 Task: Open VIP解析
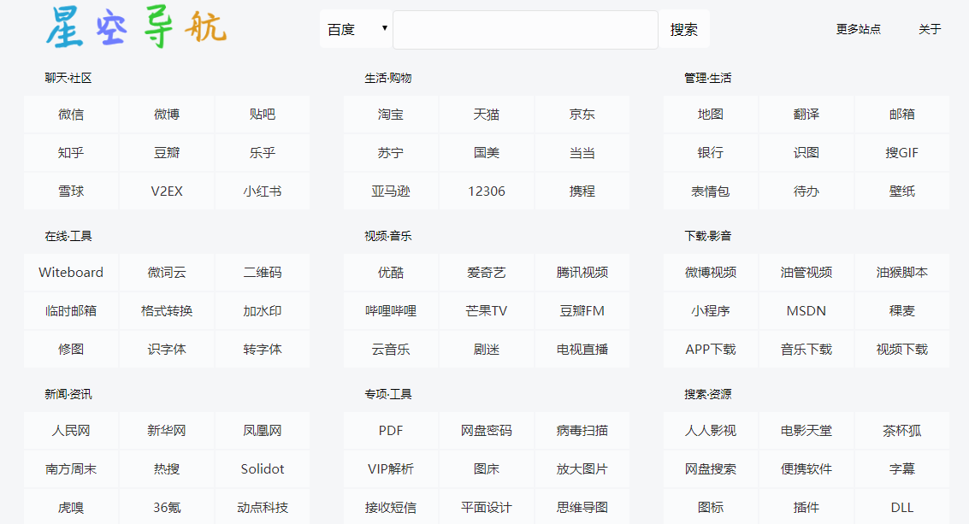pyautogui.click(x=391, y=469)
